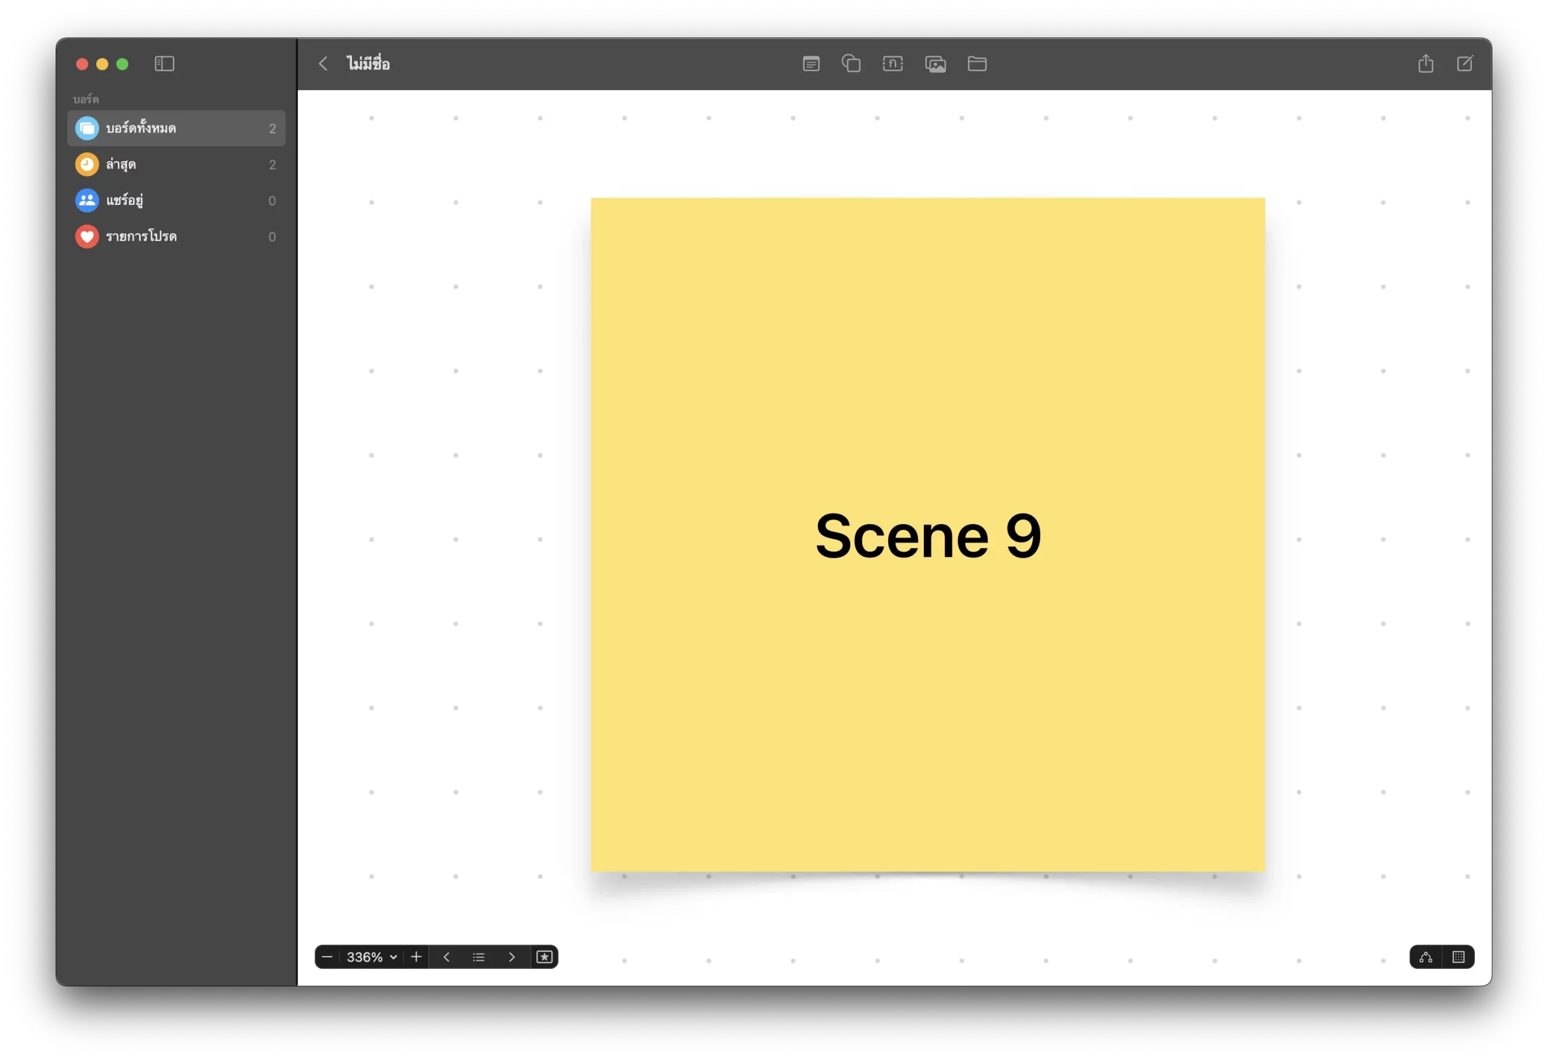The width and height of the screenshot is (1548, 1060).
Task: Open photos and media insert icon
Action: coord(935,64)
